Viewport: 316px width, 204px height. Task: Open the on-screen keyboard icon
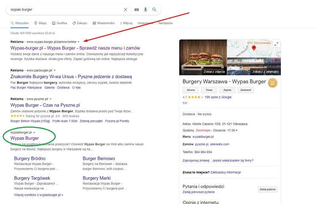click(136, 9)
